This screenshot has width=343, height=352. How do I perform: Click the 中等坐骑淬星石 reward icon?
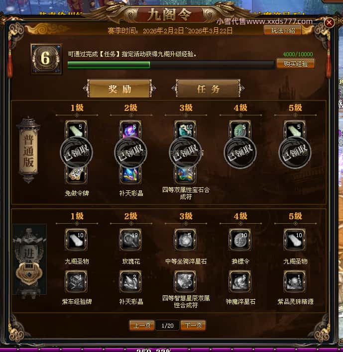click(185, 240)
